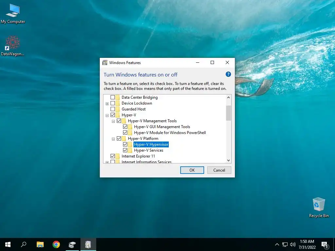The height and width of the screenshot is (251, 335).
Task: Uncheck the top-level Hyper-V checkbox
Action: coord(113,115)
